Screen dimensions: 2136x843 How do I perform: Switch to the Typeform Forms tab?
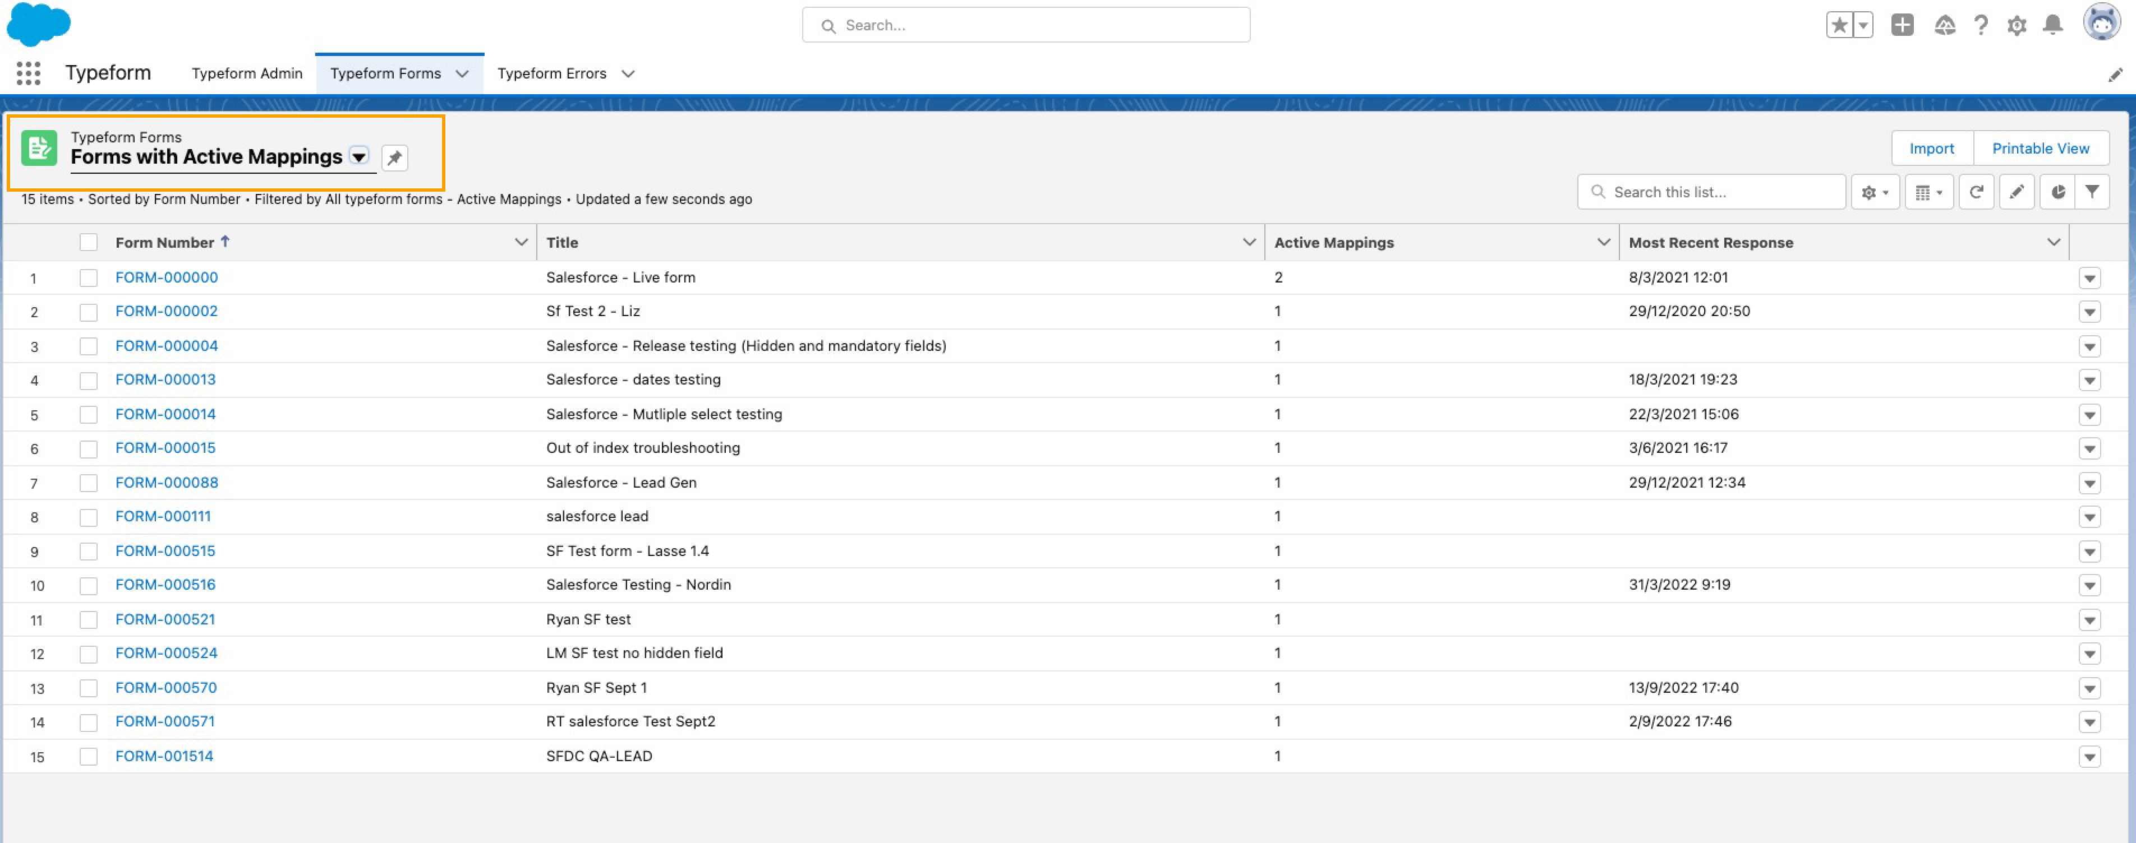click(385, 74)
